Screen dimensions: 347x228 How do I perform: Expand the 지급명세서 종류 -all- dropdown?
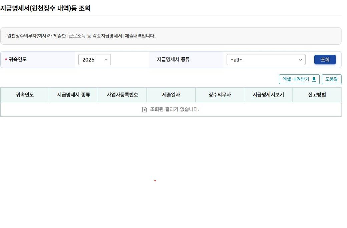(x=266, y=60)
